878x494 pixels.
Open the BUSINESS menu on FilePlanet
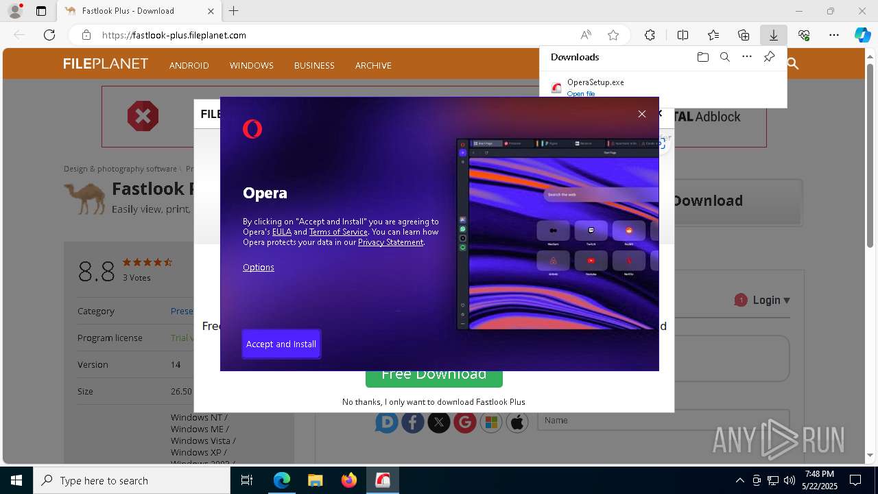click(x=314, y=65)
